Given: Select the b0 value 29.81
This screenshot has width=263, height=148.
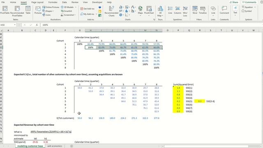Looking at the screenshot, I should click(35, 142).
